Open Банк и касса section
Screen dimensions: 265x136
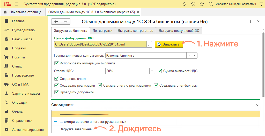point(22,39)
